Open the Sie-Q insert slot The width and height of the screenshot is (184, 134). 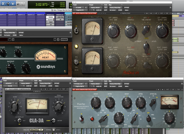click(x=50, y=22)
